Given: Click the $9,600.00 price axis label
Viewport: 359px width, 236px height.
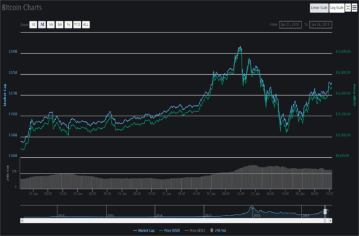Looking at the screenshot, I should [342, 156].
